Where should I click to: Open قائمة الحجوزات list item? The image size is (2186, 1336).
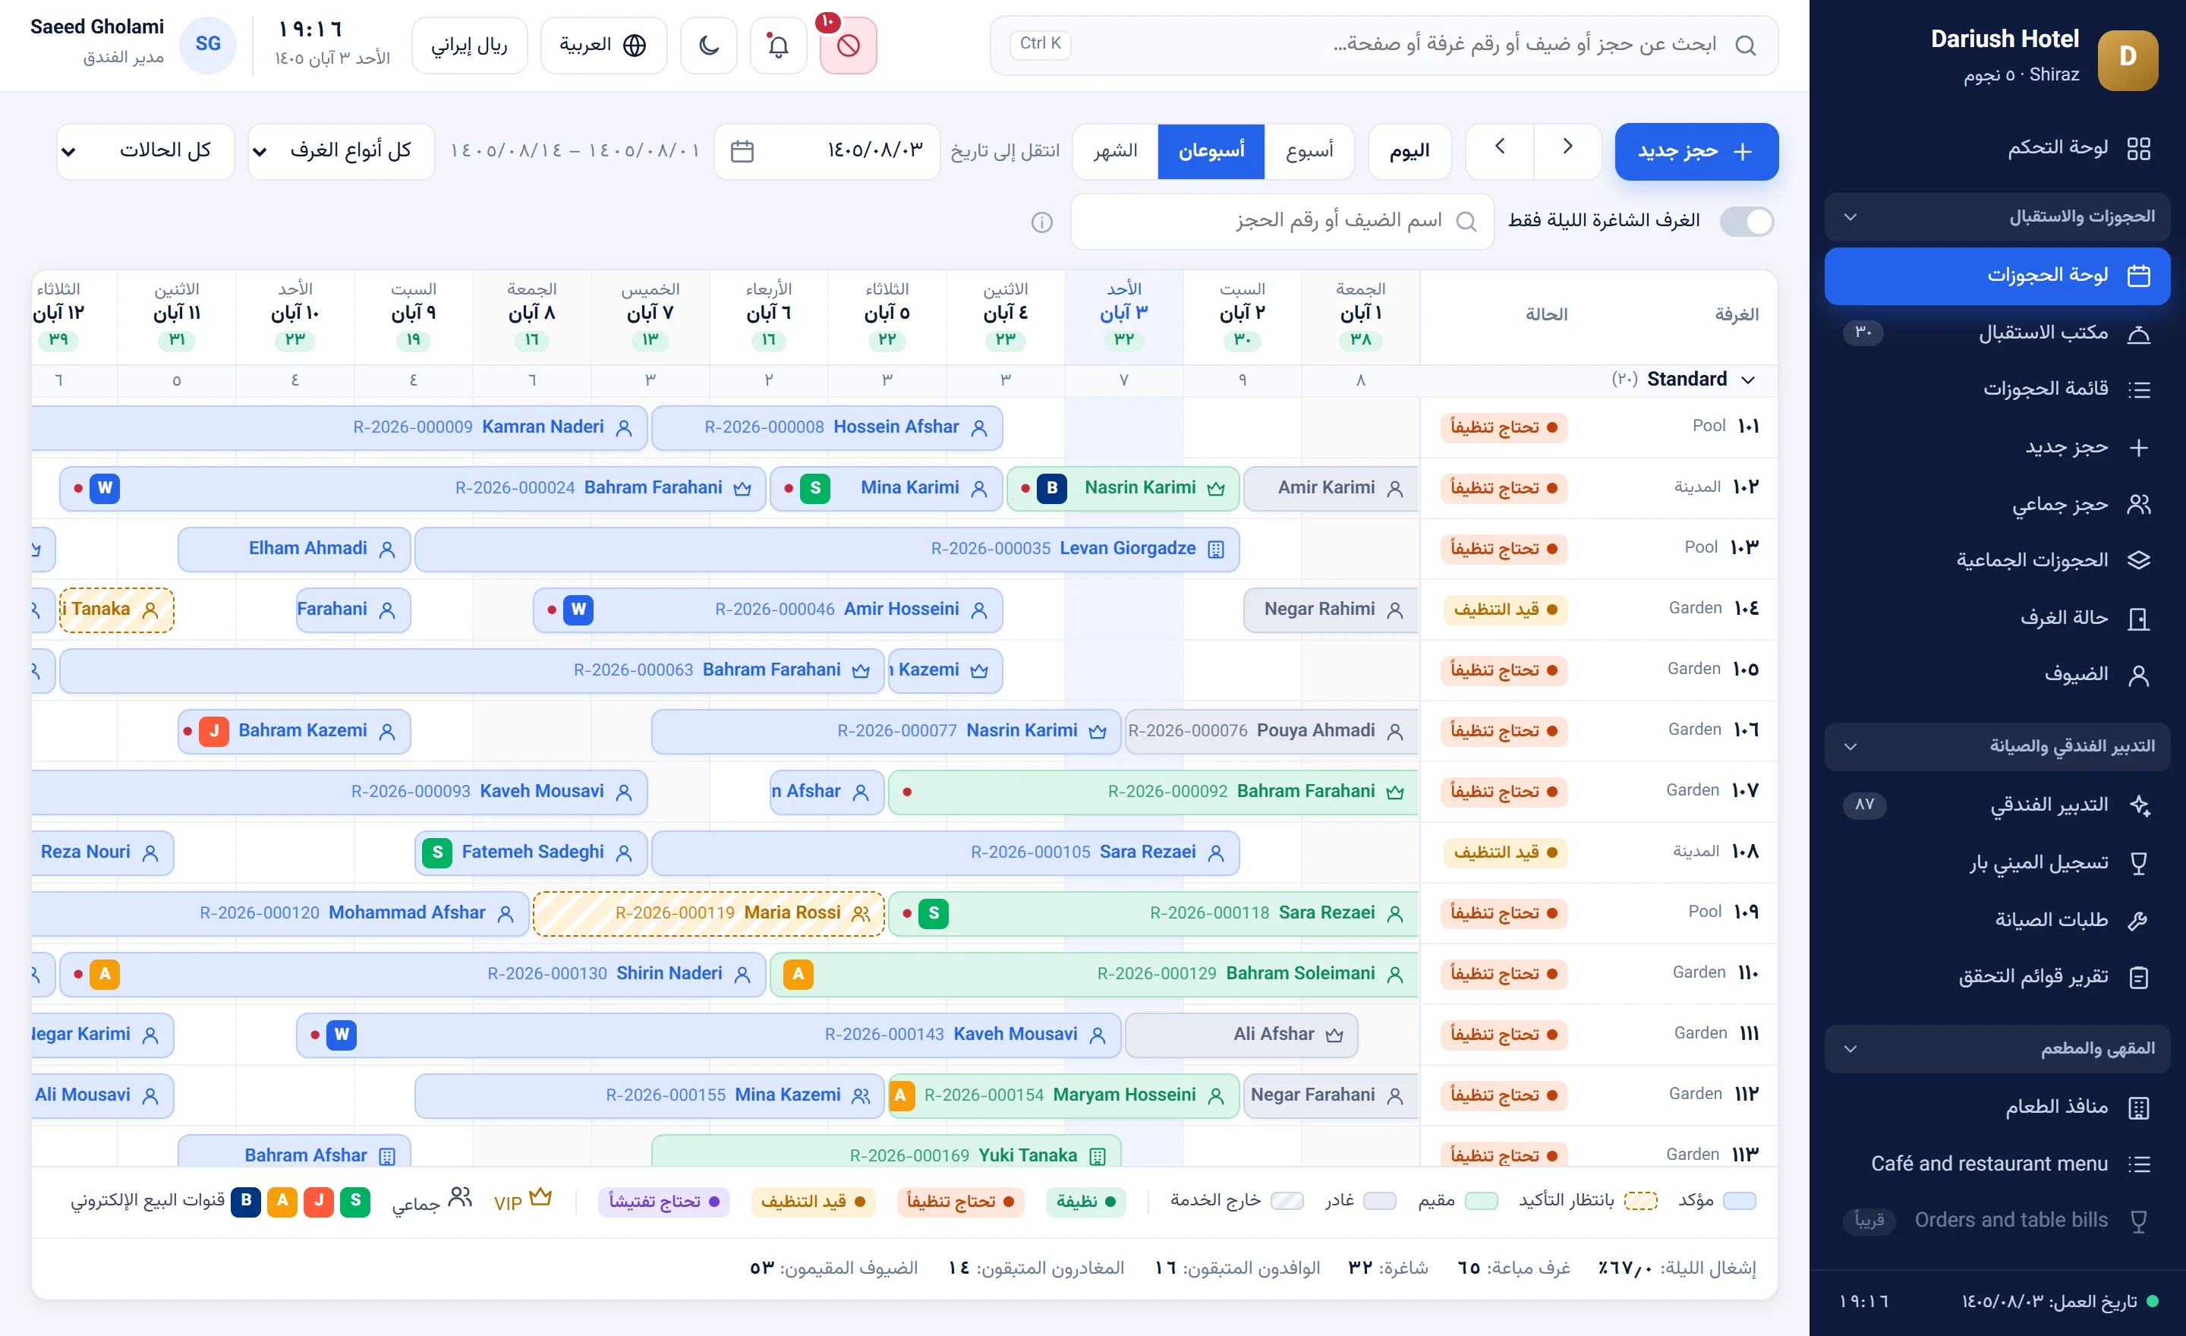(x=1997, y=389)
